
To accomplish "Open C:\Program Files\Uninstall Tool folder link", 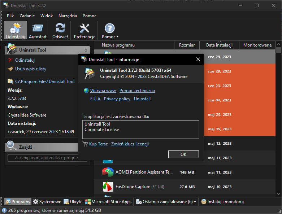I will tap(45, 82).
